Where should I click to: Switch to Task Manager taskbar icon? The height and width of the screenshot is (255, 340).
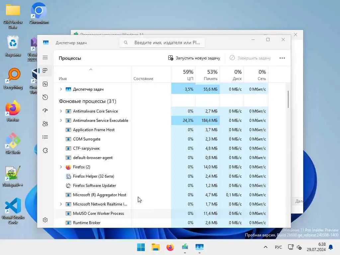coord(200,247)
